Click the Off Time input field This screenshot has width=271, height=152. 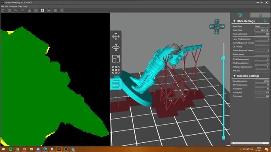(x=262, y=47)
